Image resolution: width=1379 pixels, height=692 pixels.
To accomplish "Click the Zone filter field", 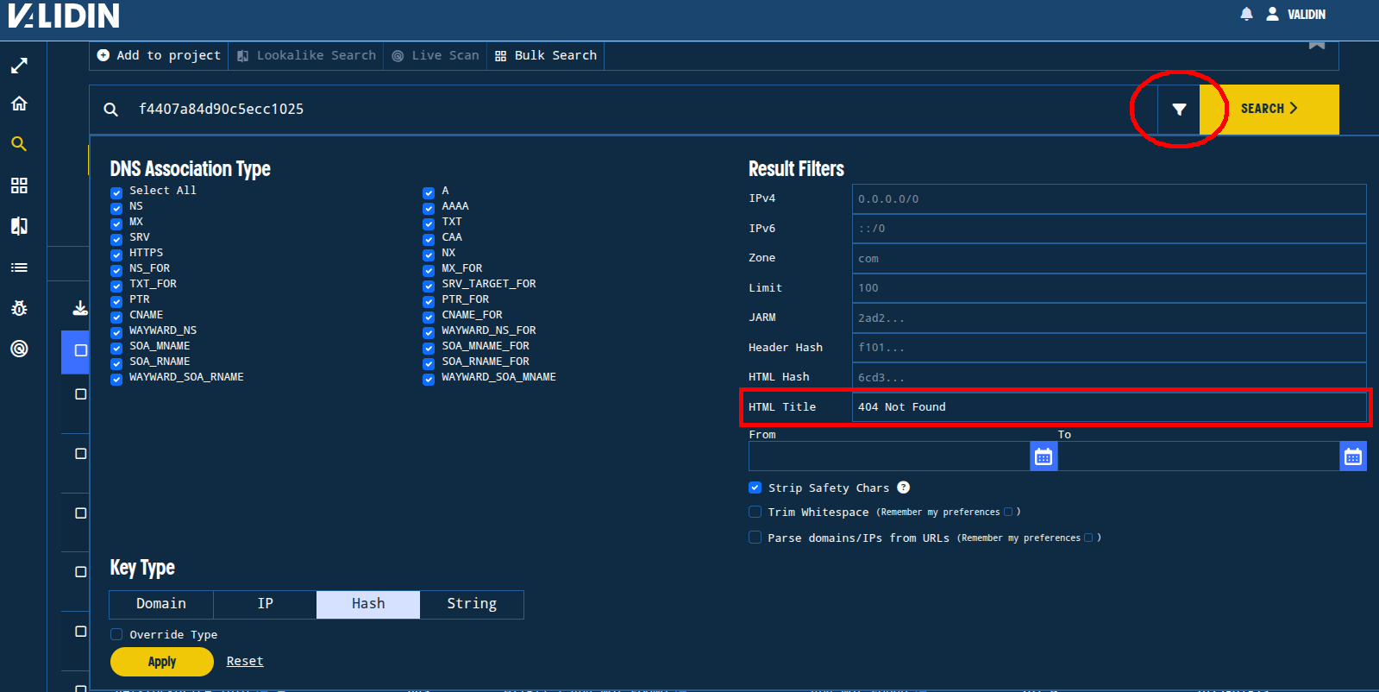I will click(x=1109, y=258).
